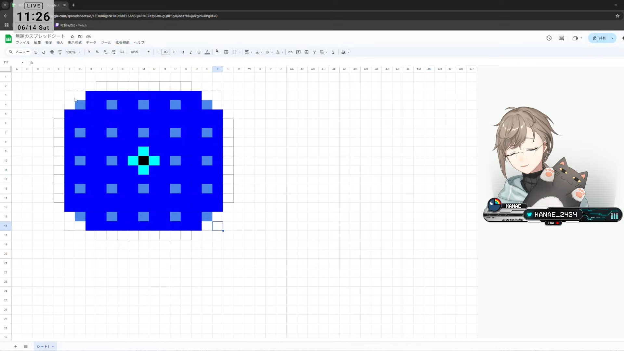Open the 123 number format menu

click(122, 52)
